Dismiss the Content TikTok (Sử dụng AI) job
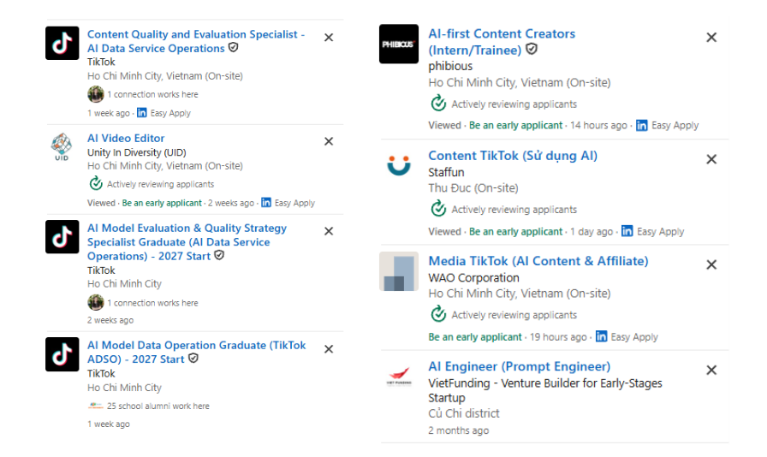Image resolution: width=767 pixels, height=457 pixels. pos(711,159)
